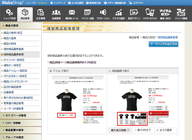Open 在庫管理 in sidebar
Viewport: 192px width, 140px height.
[8, 92]
